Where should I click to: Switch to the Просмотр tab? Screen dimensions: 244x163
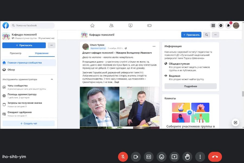[x=15, y=53]
